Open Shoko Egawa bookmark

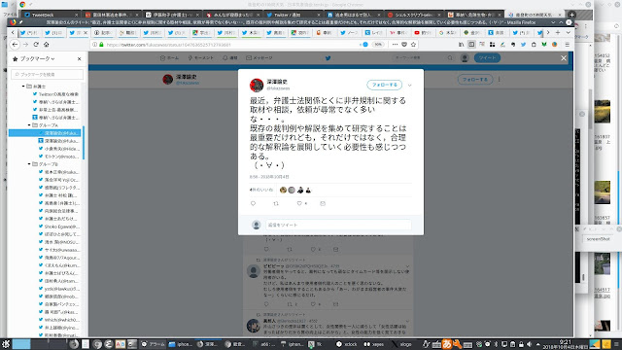tap(58, 227)
